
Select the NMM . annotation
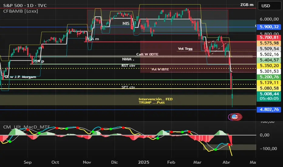point(128,59)
